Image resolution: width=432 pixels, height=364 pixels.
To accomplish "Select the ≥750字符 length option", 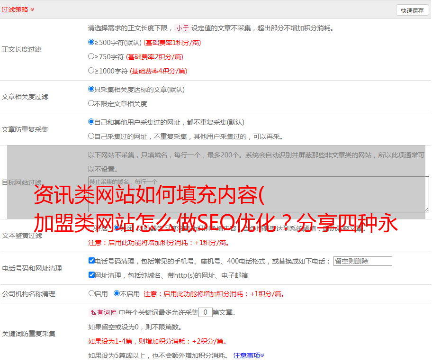I will [91, 56].
